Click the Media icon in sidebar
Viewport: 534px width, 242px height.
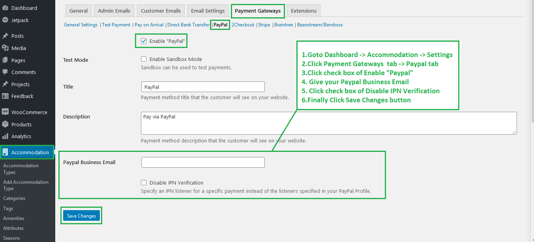point(5,48)
